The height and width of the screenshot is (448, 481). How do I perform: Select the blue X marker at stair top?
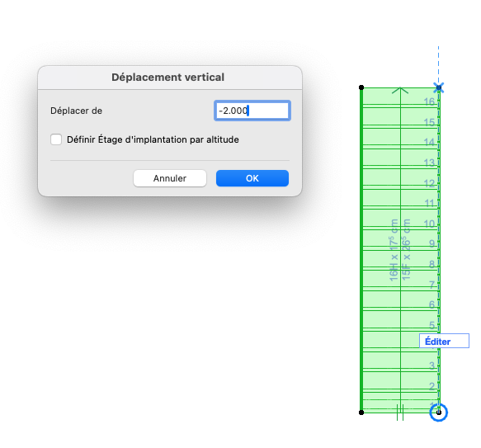439,87
